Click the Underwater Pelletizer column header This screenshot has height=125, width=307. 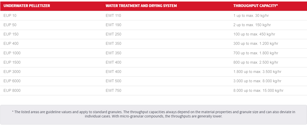[x=27, y=6]
